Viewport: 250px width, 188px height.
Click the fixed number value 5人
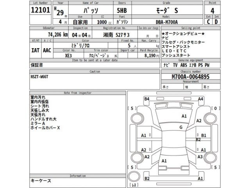(132, 46)
